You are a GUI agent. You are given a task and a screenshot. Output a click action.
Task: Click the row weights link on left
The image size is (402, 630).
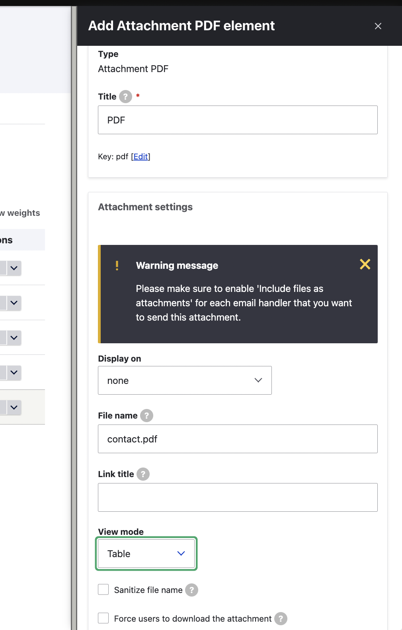20,213
